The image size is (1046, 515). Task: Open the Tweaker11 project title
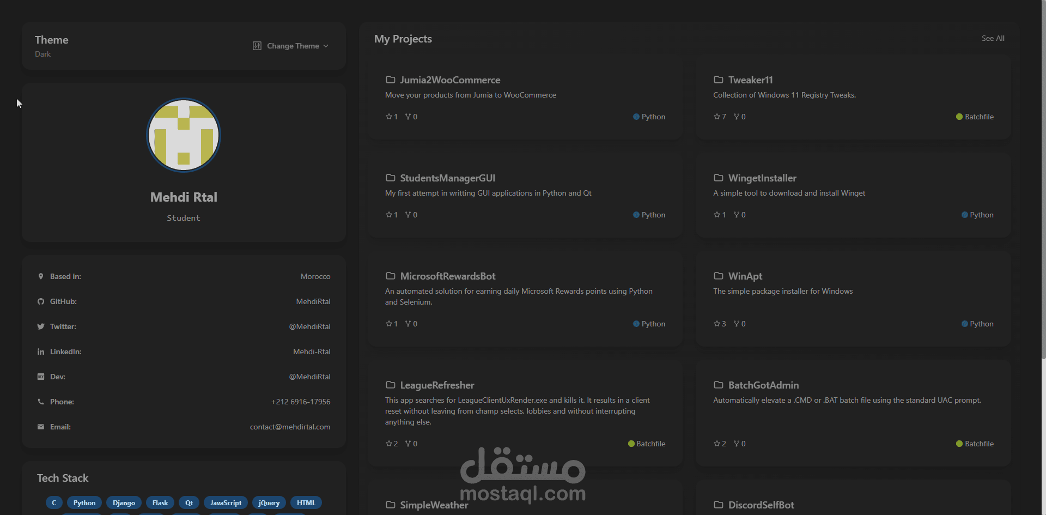point(751,80)
